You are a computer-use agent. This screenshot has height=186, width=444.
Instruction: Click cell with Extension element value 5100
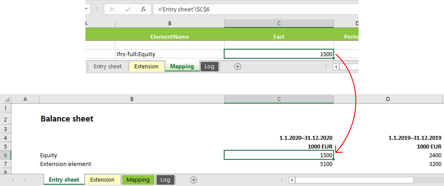(279, 164)
